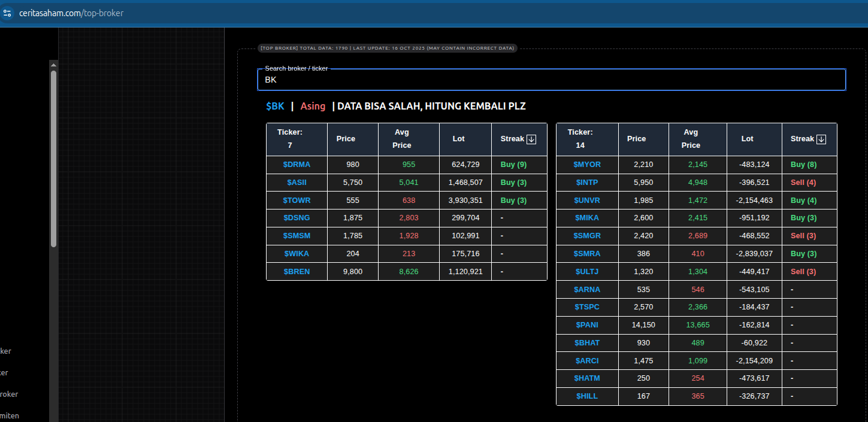Screen dimensions: 868x422
Task: Sort by Avg Price in 14-ticker table
Action: coord(691,139)
